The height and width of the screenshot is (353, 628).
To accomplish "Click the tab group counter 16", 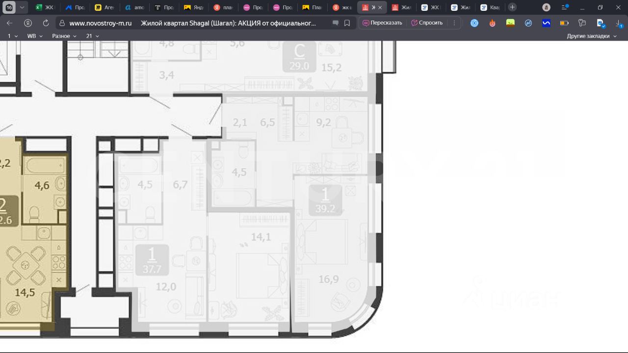I will click(9, 7).
